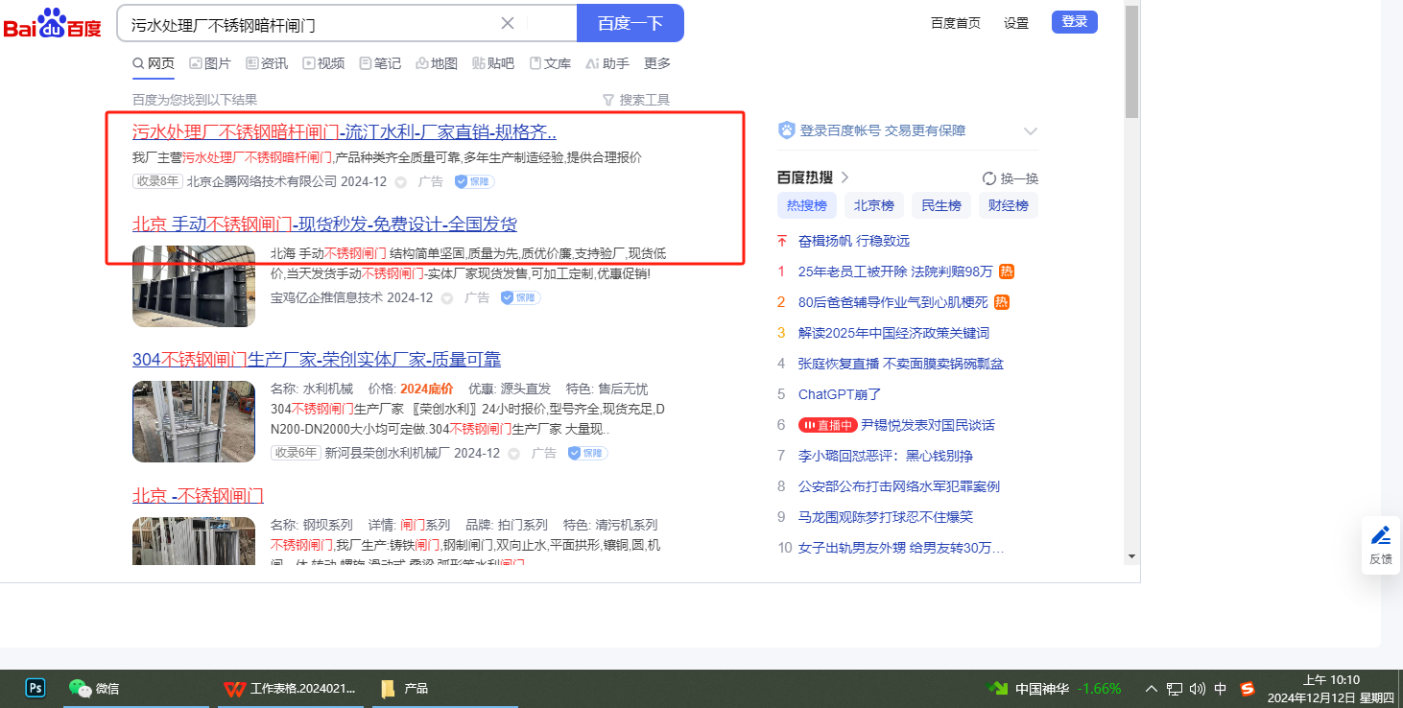
Task: Click into the search query input field
Action: pos(312,23)
